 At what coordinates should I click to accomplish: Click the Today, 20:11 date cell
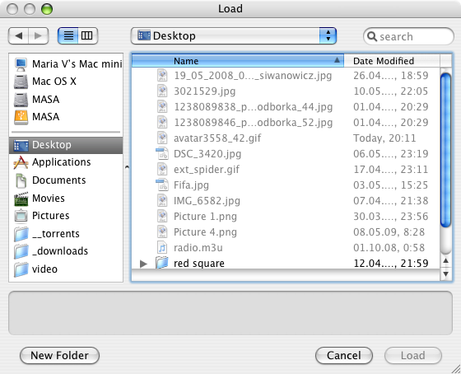click(384, 138)
